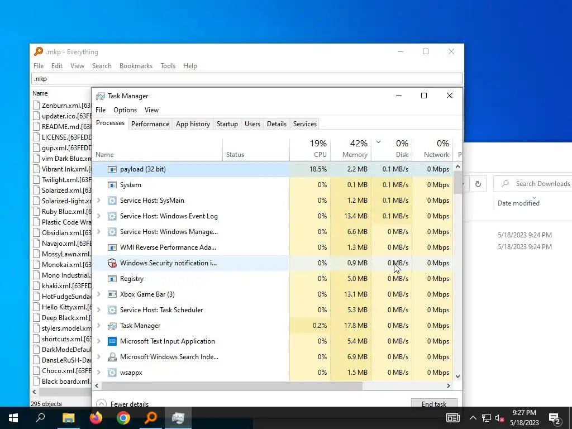Click the Windows Event Log service gear icon
Screen dimensions: 572x429
pos(112,216)
